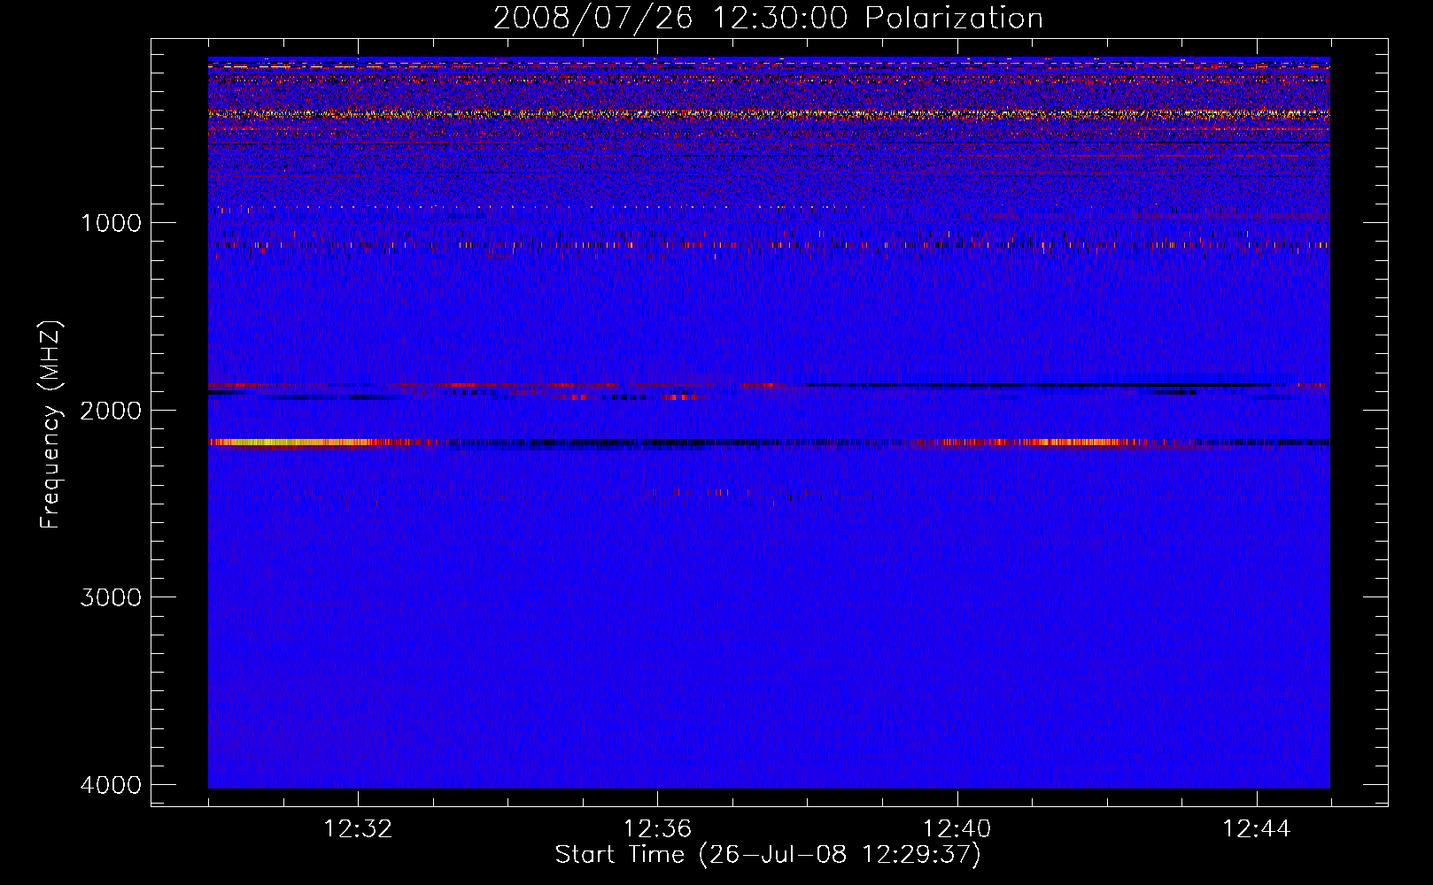Viewport: 1433px width, 885px height.
Task: Click the 12:44 time tick label
Action: tap(1256, 829)
